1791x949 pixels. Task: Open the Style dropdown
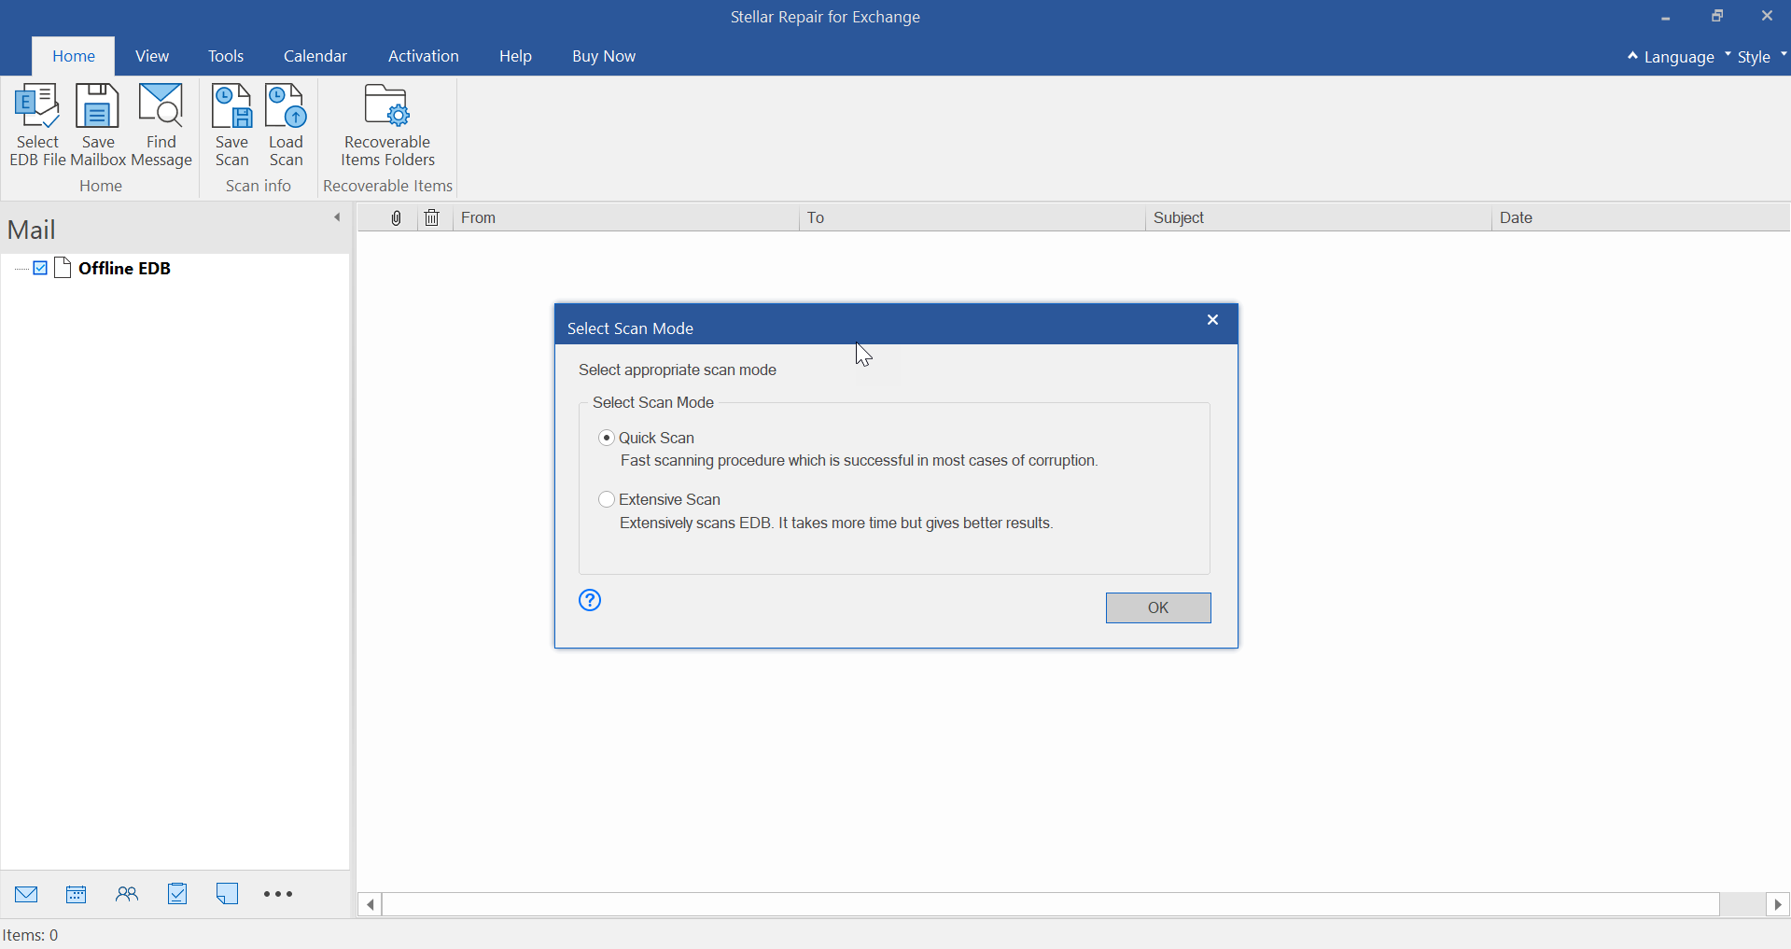[x=1758, y=57]
